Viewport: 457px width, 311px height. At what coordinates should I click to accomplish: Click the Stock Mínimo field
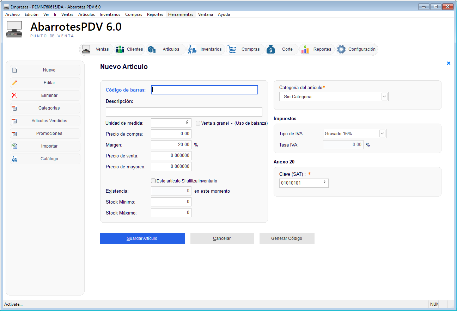(x=171, y=202)
